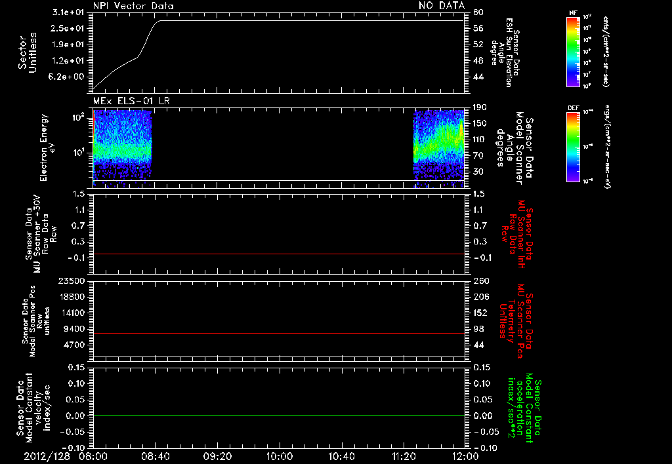Click the "NF" color bar title

click(x=574, y=13)
